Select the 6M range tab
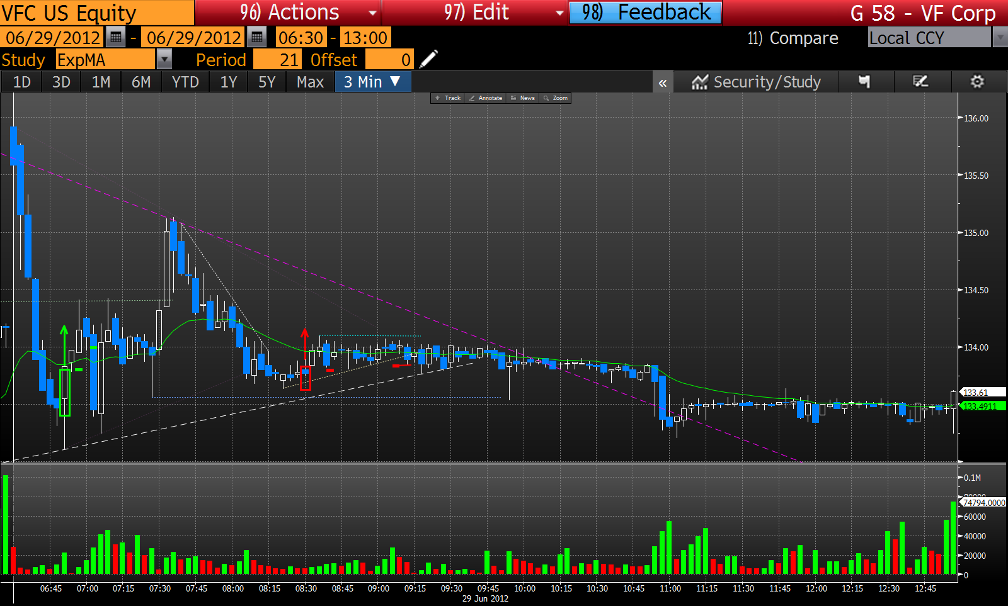Image resolution: width=1008 pixels, height=606 pixels. 141,82
